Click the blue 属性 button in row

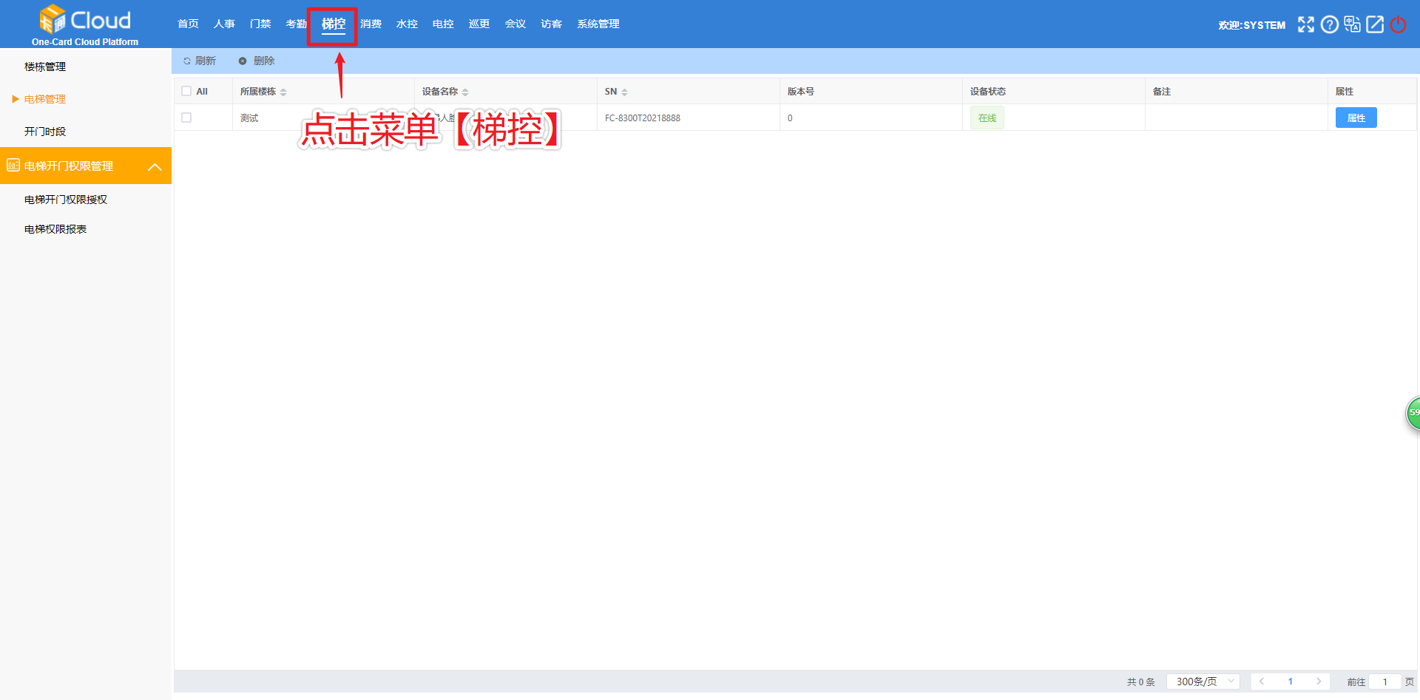coord(1356,118)
